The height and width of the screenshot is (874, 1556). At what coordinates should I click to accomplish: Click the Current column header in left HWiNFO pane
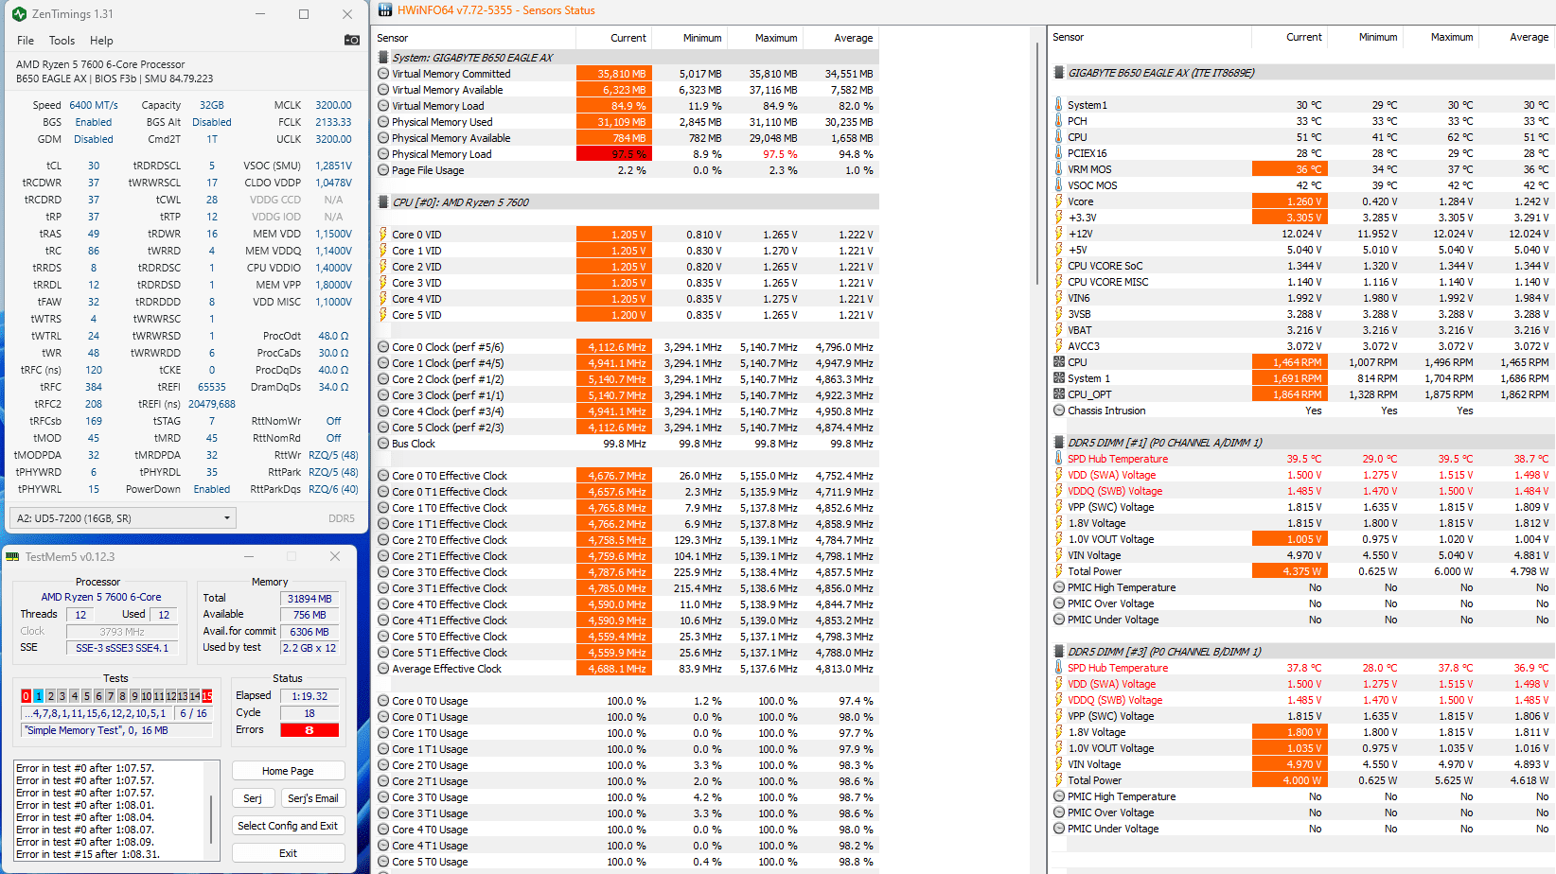(628, 38)
